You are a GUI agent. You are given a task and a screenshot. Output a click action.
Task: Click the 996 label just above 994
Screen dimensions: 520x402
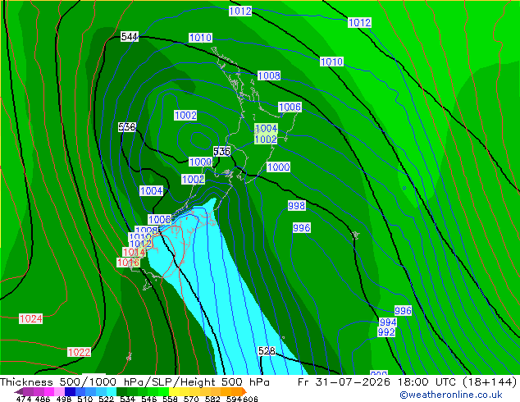(x=403, y=310)
